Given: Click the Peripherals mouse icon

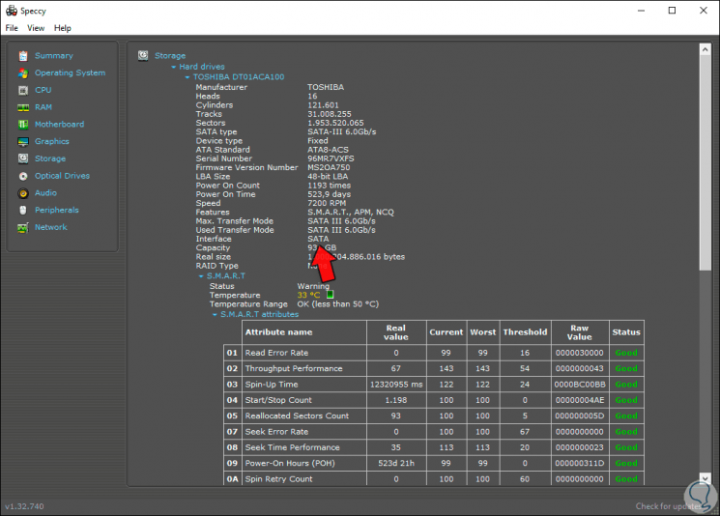Looking at the screenshot, I should point(23,211).
